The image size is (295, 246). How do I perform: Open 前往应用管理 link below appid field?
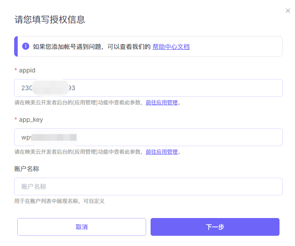coord(162,103)
